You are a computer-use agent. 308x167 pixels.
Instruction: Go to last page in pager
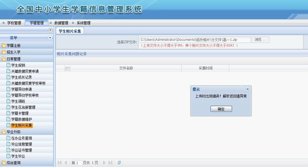pos(110,163)
